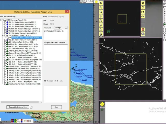Click the 'seven towers' map label
Image resolution: width=166 pixels, height=124 pixels.
tap(12, 113)
